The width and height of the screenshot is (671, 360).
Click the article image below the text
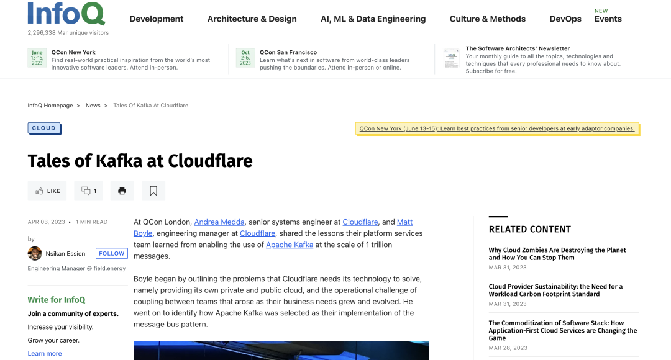(x=281, y=350)
